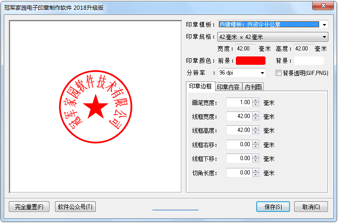Decrease 线框高度 with the down arrow
Viewport: 339px width, 223px height.
click(x=256, y=132)
